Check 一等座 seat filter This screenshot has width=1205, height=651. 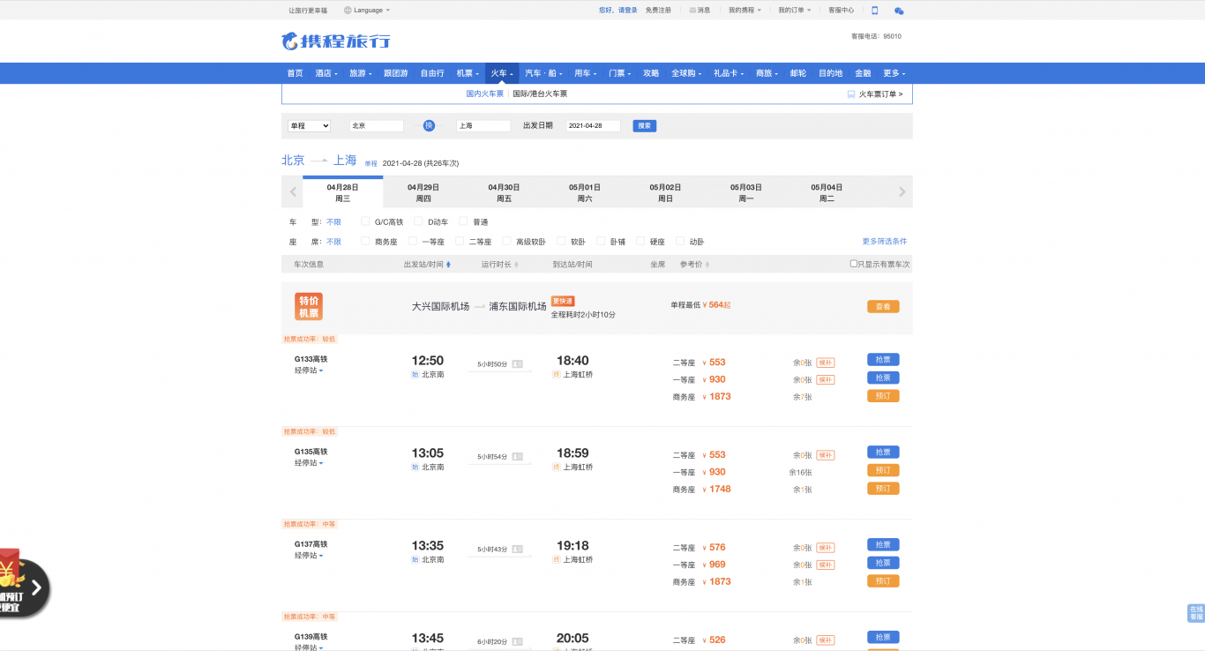(x=413, y=241)
